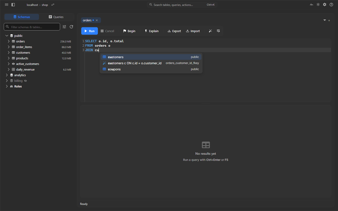Click the filter options sliders icon
338x211 pixels.
pyautogui.click(x=64, y=27)
